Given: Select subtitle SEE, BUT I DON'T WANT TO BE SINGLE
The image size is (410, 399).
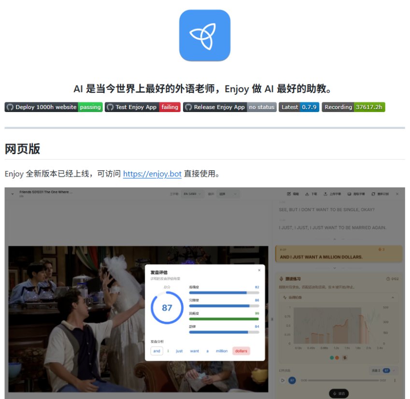Looking at the screenshot, I should pos(326,210).
